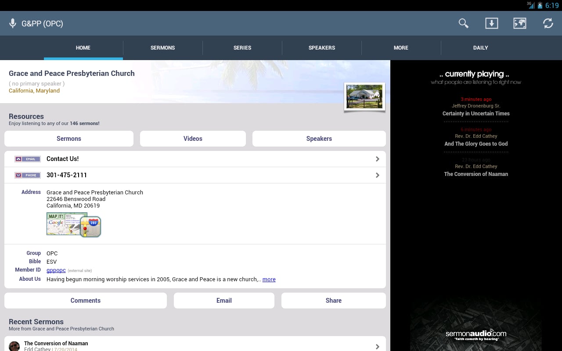Open the world map icon in the top bar
The height and width of the screenshot is (351, 562).
click(520, 23)
